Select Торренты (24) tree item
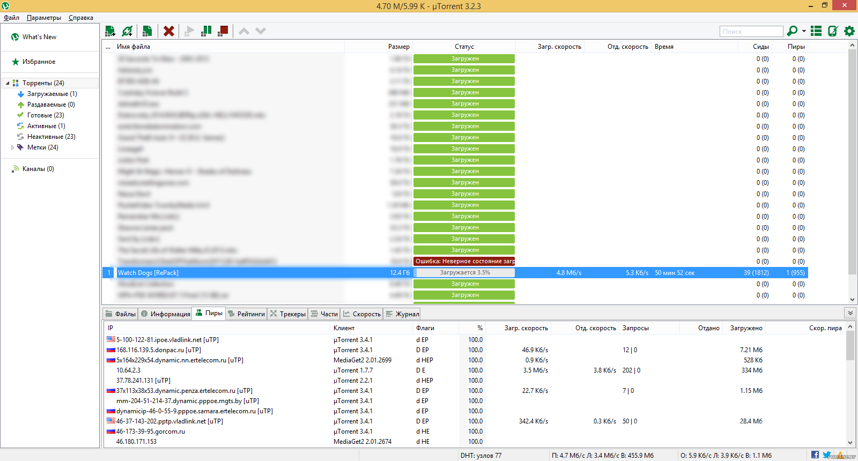This screenshot has height=461, width=858. [x=43, y=83]
